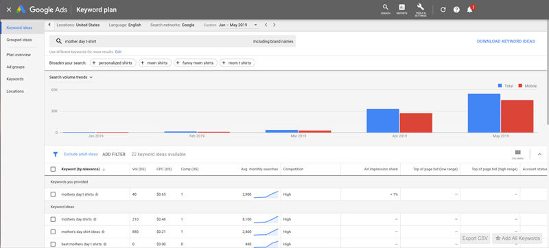549x248 pixels.
Task: Open Tools & Settings wrench icon
Action: (421, 10)
